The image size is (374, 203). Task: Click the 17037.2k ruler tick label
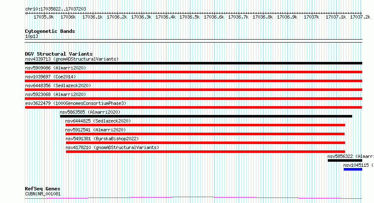tap(360, 17)
